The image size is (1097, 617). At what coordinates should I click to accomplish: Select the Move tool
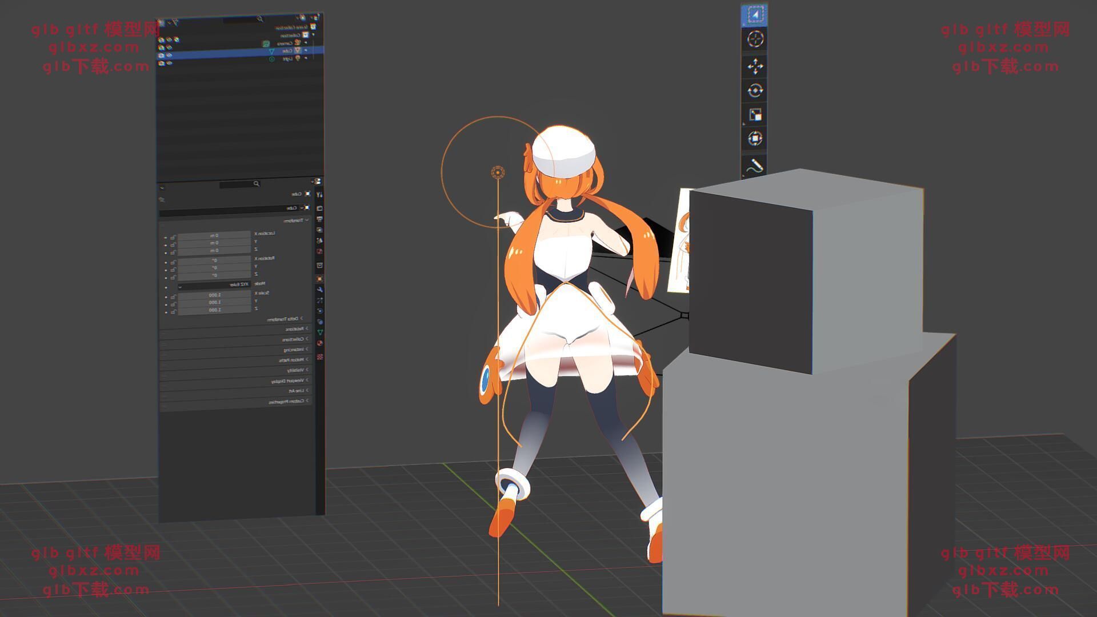pyautogui.click(x=755, y=66)
